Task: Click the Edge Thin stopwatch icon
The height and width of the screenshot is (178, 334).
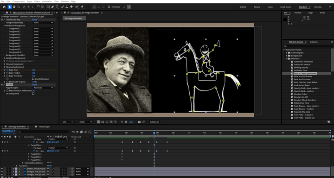Action: pyautogui.click(x=7, y=70)
